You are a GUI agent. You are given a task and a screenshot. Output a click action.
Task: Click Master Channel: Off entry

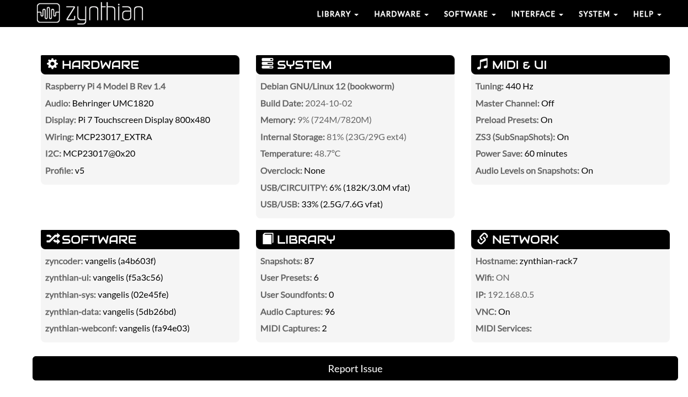(515, 103)
